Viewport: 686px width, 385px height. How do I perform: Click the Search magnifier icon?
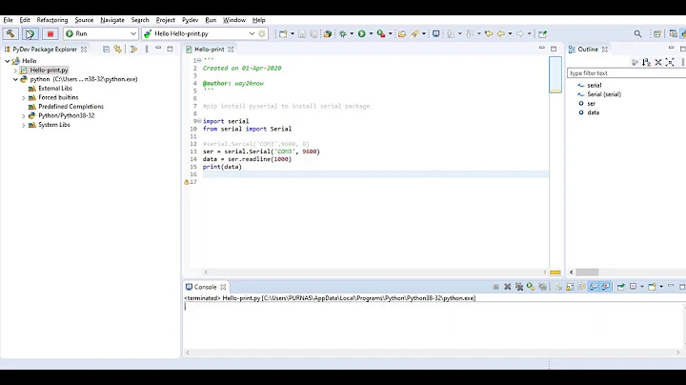[637, 33]
